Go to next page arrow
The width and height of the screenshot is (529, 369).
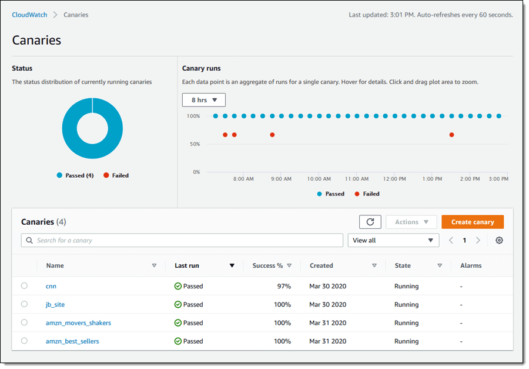point(478,240)
